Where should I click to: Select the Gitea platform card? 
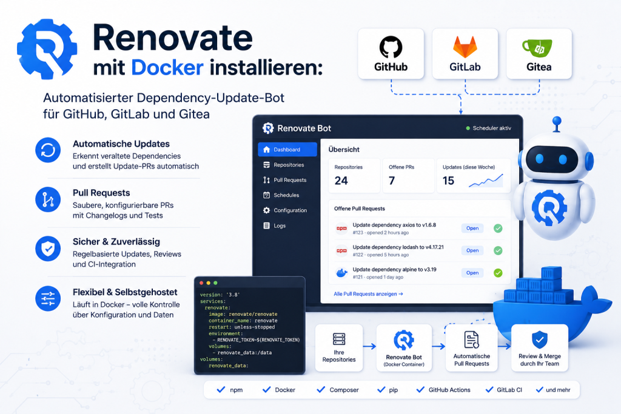539,54
